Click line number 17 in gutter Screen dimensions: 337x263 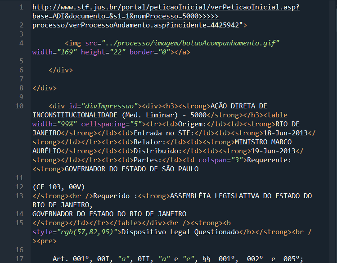(x=19, y=259)
